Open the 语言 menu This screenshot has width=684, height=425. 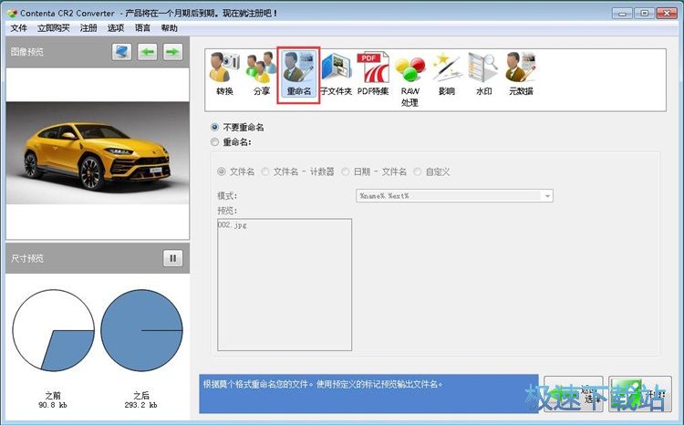click(142, 28)
